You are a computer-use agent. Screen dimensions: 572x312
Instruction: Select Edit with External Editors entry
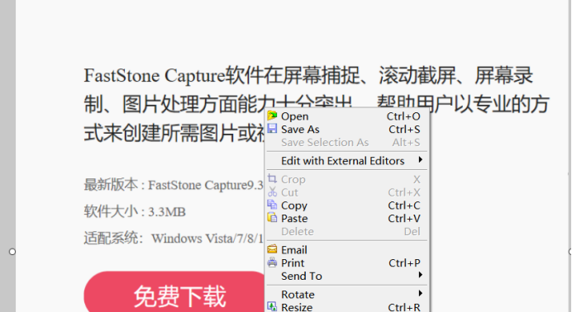pyautogui.click(x=347, y=161)
